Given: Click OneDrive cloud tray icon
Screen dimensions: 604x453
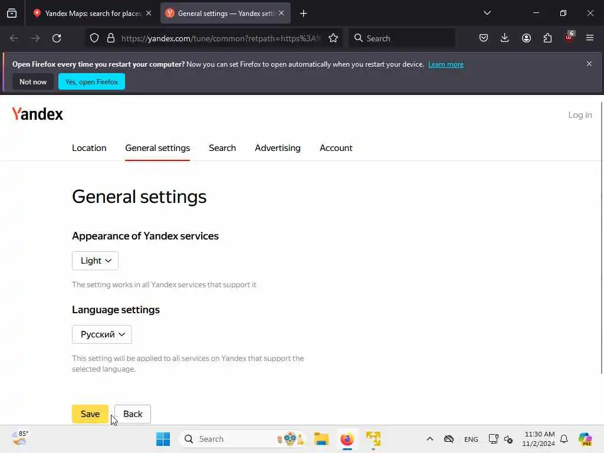Looking at the screenshot, I should tap(449, 439).
